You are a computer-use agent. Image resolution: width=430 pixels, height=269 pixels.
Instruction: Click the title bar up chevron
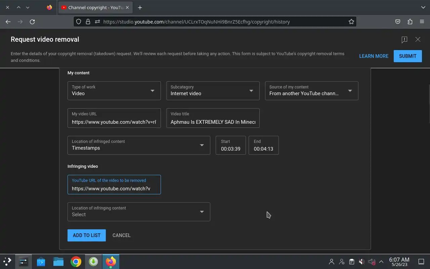tap(18, 7)
